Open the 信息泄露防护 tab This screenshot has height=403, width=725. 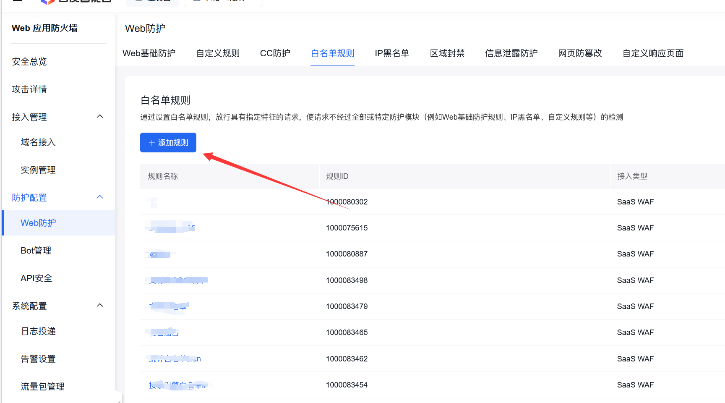511,53
